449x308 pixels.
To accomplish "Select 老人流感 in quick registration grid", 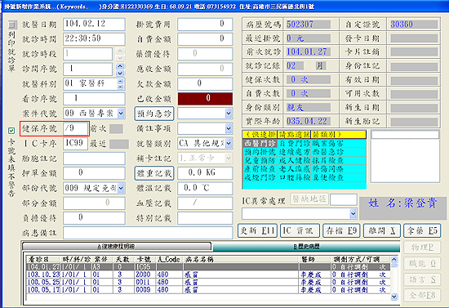I will (x=294, y=169).
